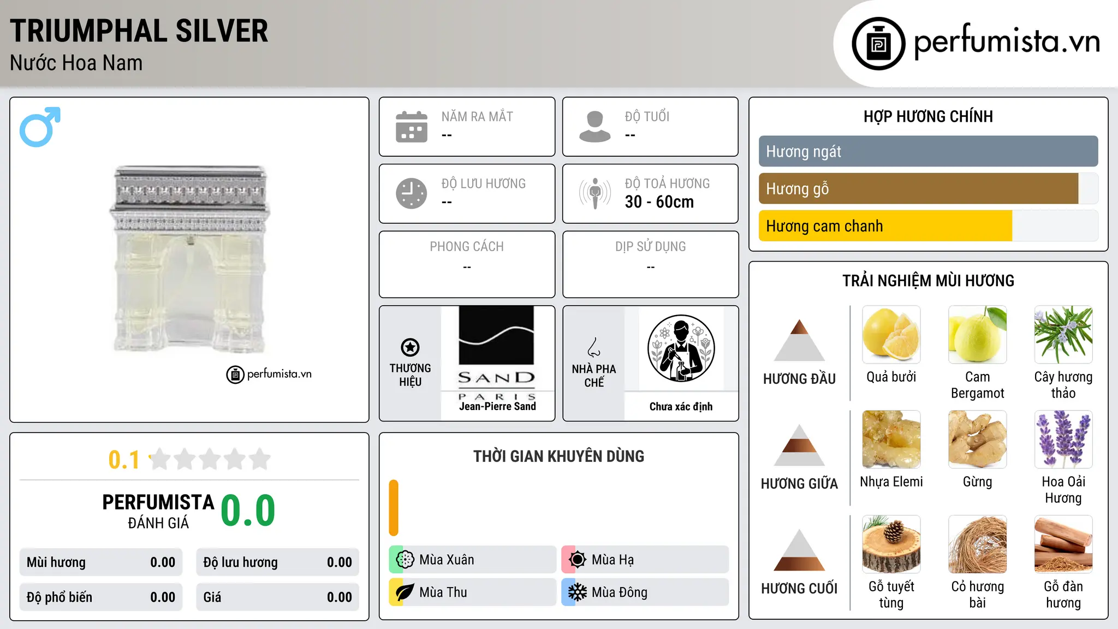Click the Giá score row
Screen dimensions: 1118x629
pos(277,597)
